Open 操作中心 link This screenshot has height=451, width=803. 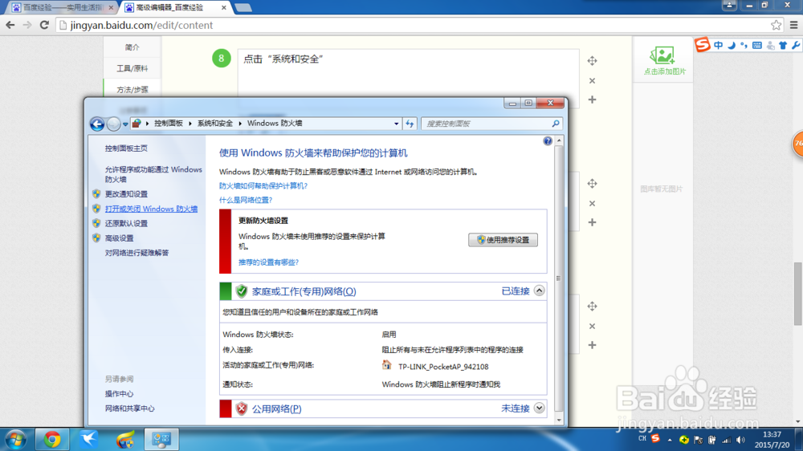pyautogui.click(x=120, y=394)
